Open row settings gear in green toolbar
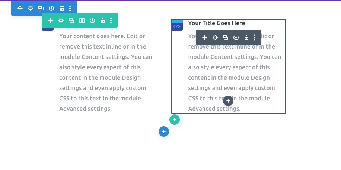341x170 pixels. coord(61,20)
